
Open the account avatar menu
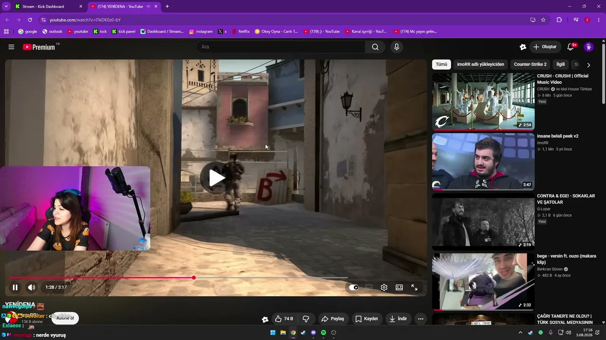[588, 47]
